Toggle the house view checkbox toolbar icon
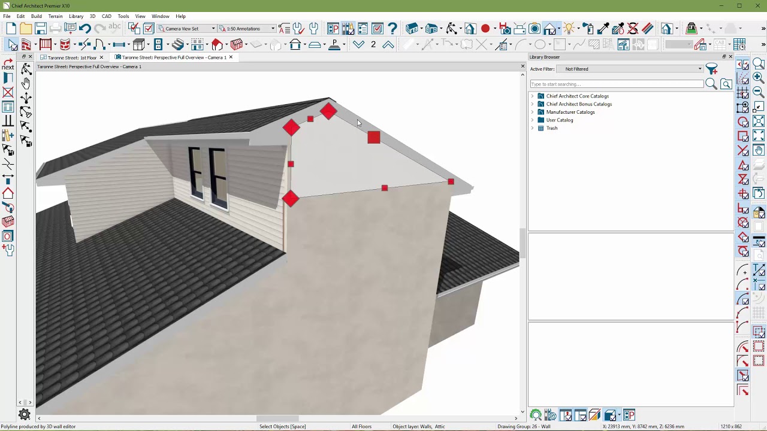 (550, 29)
